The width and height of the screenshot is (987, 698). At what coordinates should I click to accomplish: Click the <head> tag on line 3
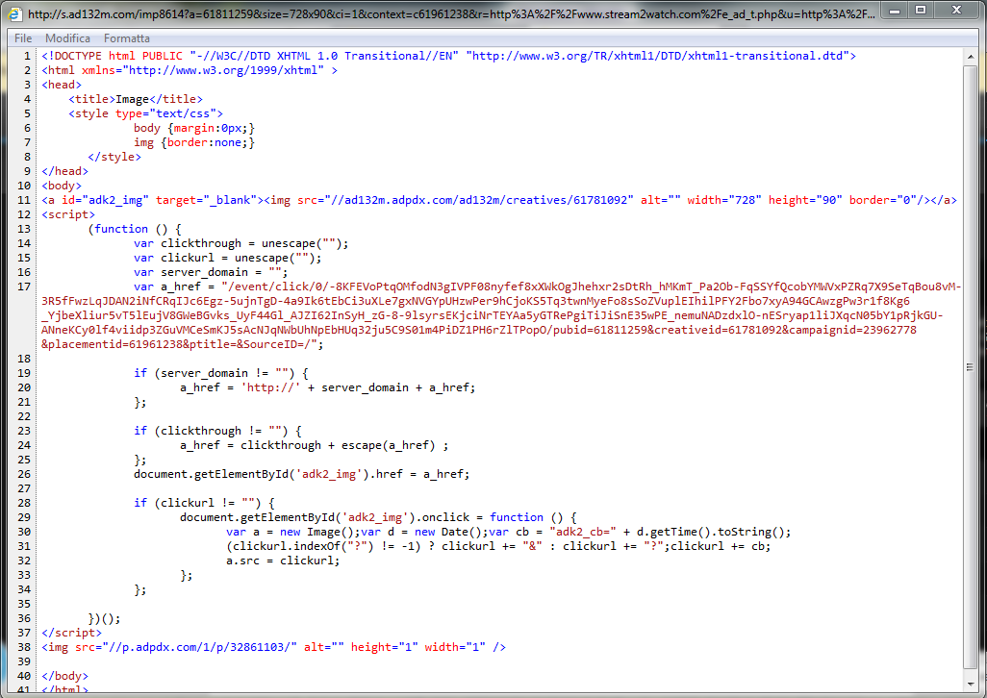point(62,85)
